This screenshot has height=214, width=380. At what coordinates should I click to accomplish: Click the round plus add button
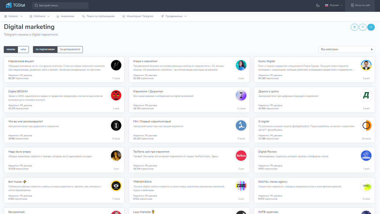pyautogui.click(x=371, y=27)
